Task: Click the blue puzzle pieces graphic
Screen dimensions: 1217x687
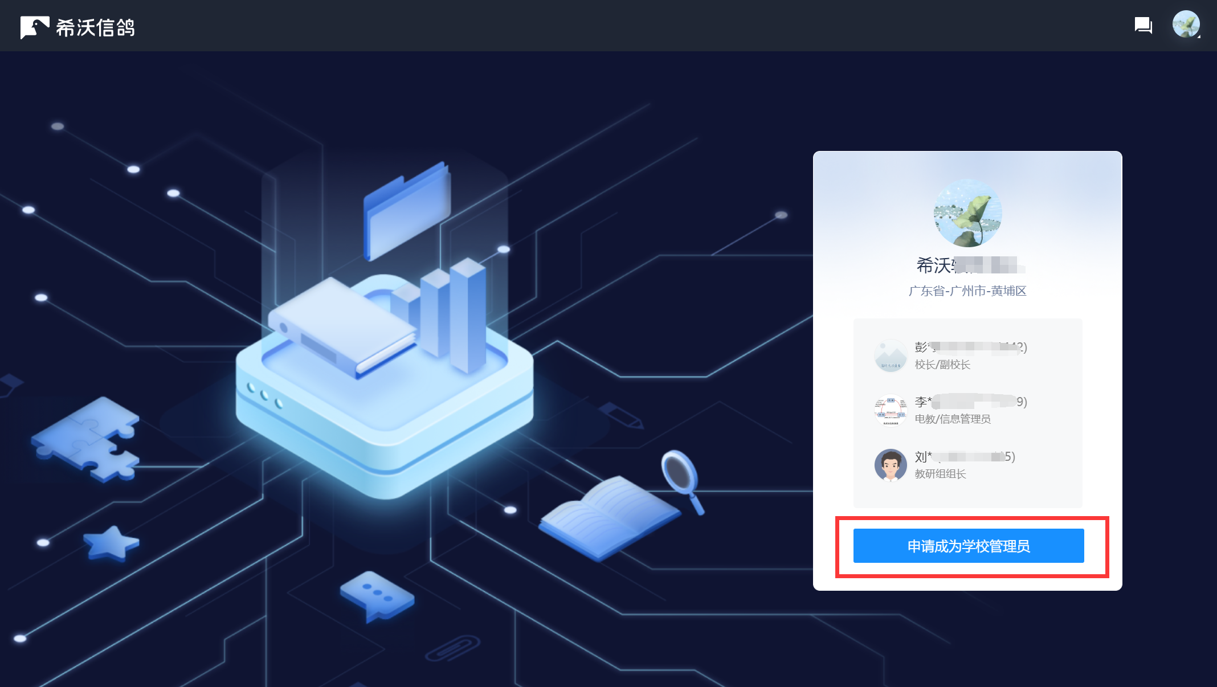Action: click(x=85, y=439)
